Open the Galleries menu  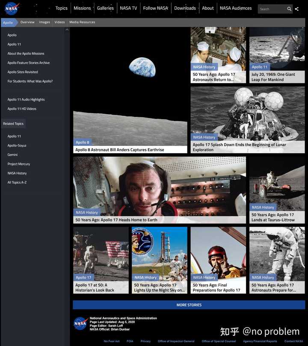click(105, 8)
